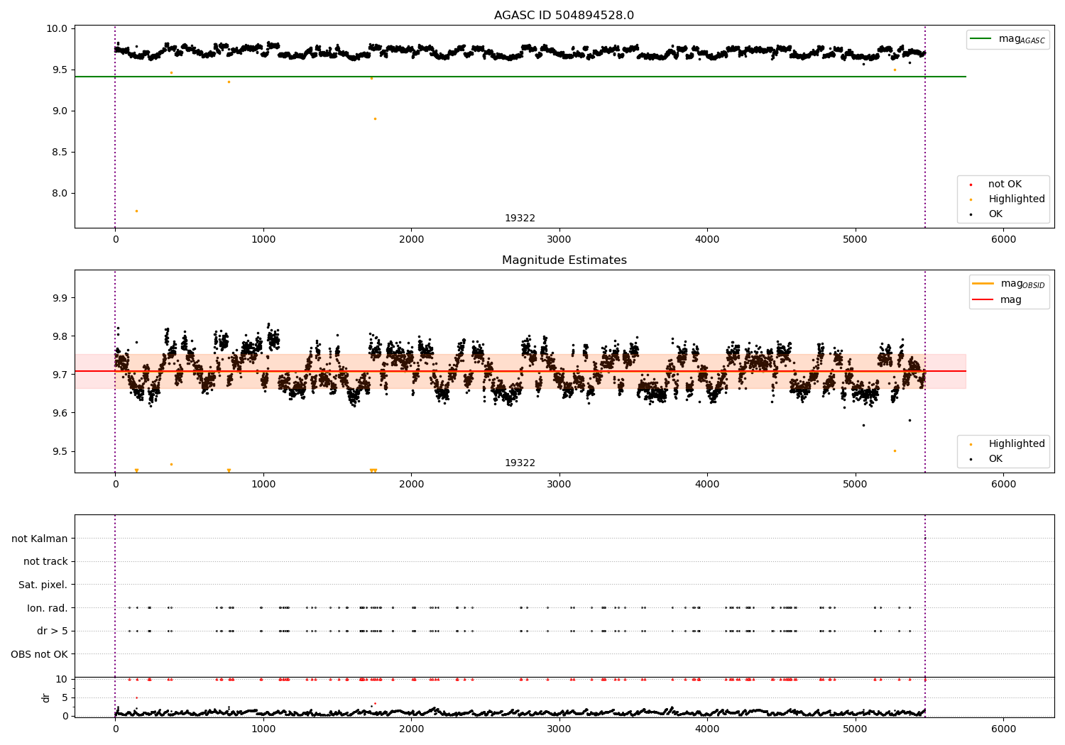Click the orange line sample beside mag OBSID
The image size is (1065, 745).
(983, 284)
